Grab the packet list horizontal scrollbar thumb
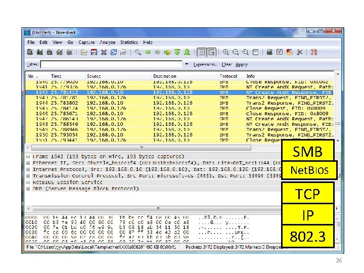 click(141, 148)
